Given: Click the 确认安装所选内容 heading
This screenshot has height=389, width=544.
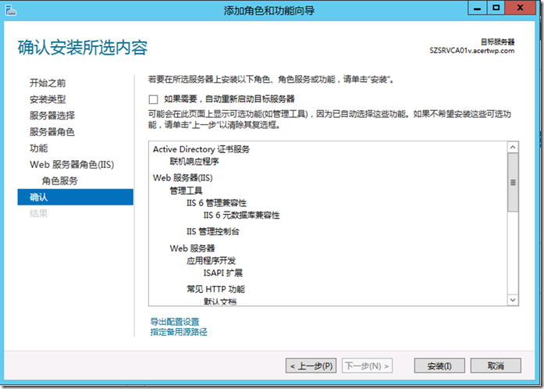Looking at the screenshot, I should (83, 48).
